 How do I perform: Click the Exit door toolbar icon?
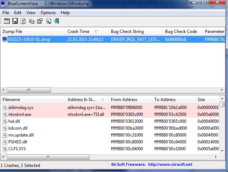coord(57,21)
